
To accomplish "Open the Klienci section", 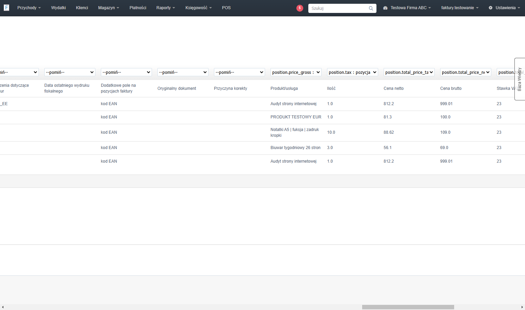I will click(82, 8).
